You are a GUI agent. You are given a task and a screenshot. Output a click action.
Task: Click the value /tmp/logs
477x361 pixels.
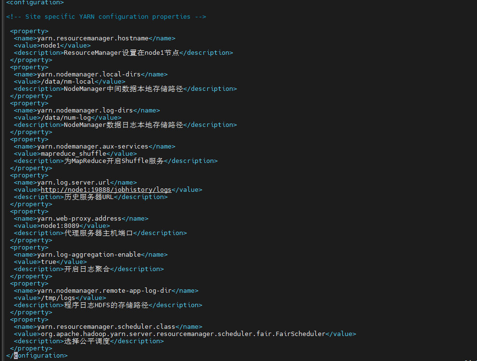coord(58,298)
